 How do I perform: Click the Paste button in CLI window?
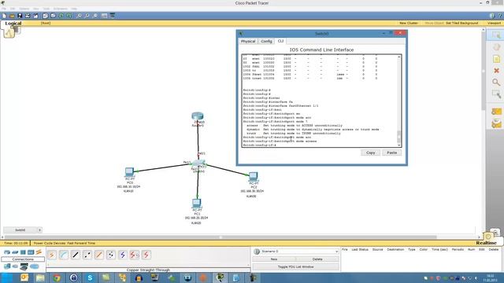[391, 153]
